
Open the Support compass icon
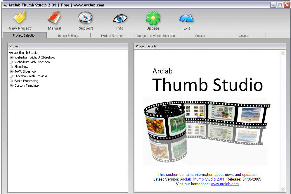click(85, 18)
